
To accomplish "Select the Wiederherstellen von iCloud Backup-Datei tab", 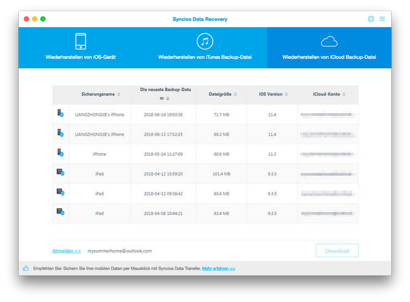I will (329, 47).
